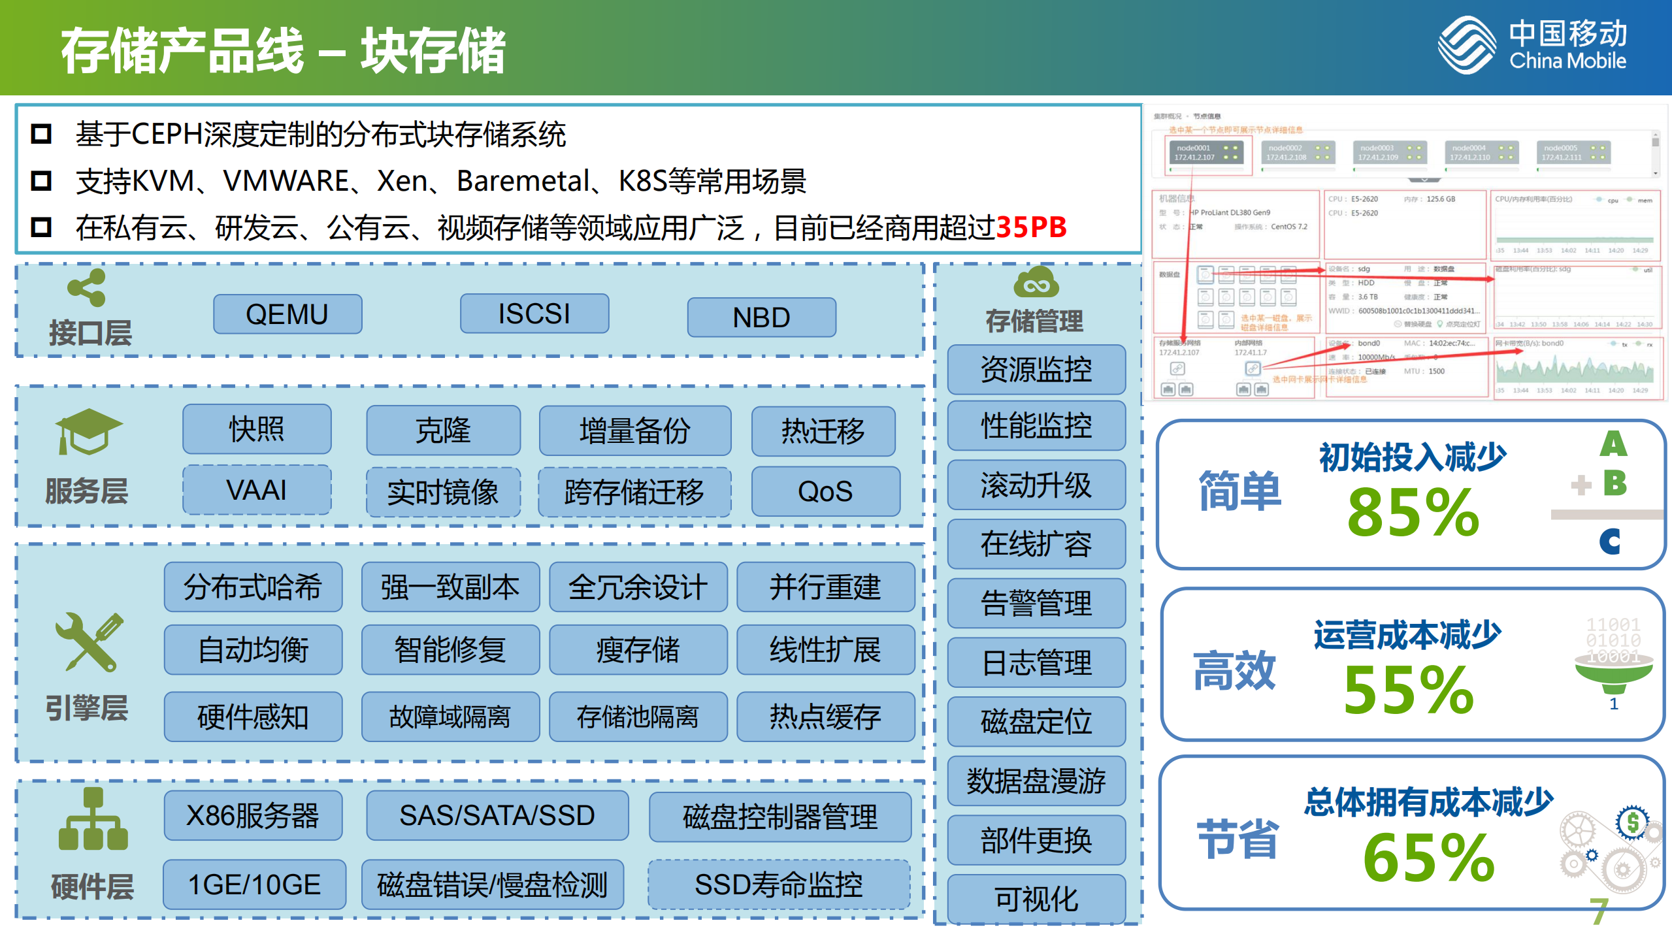Click the 点亮定位灯 locate-light icon
The width and height of the screenshot is (1672, 940).
click(x=1439, y=325)
